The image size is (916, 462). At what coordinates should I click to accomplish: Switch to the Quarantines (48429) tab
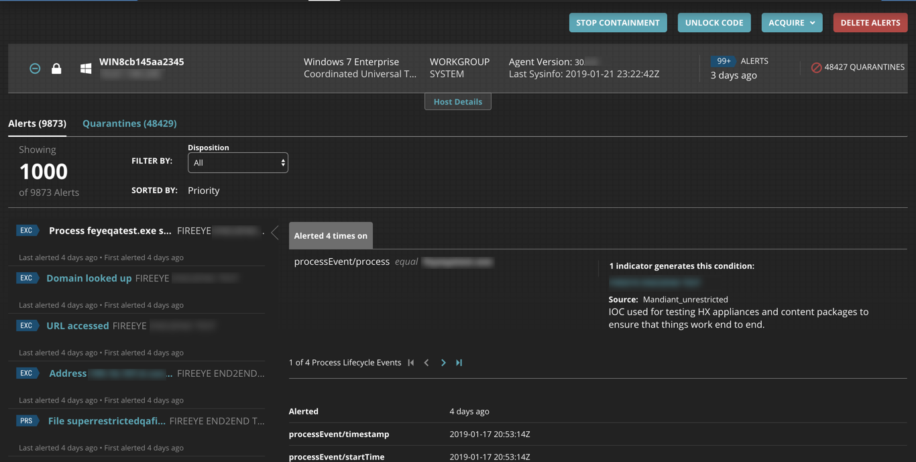(x=129, y=123)
